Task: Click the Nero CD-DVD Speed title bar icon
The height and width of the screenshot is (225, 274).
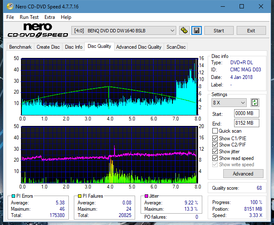Action: [10, 6]
